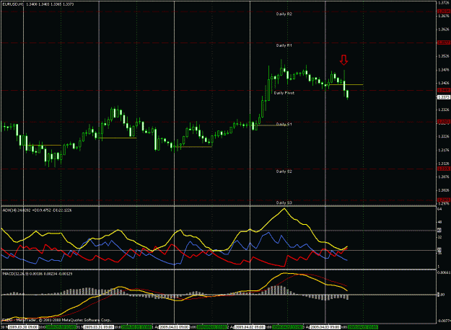The image size is (451, 330).
Task: Click the 2009.04.01 09:00 date label
Action: 174,327
